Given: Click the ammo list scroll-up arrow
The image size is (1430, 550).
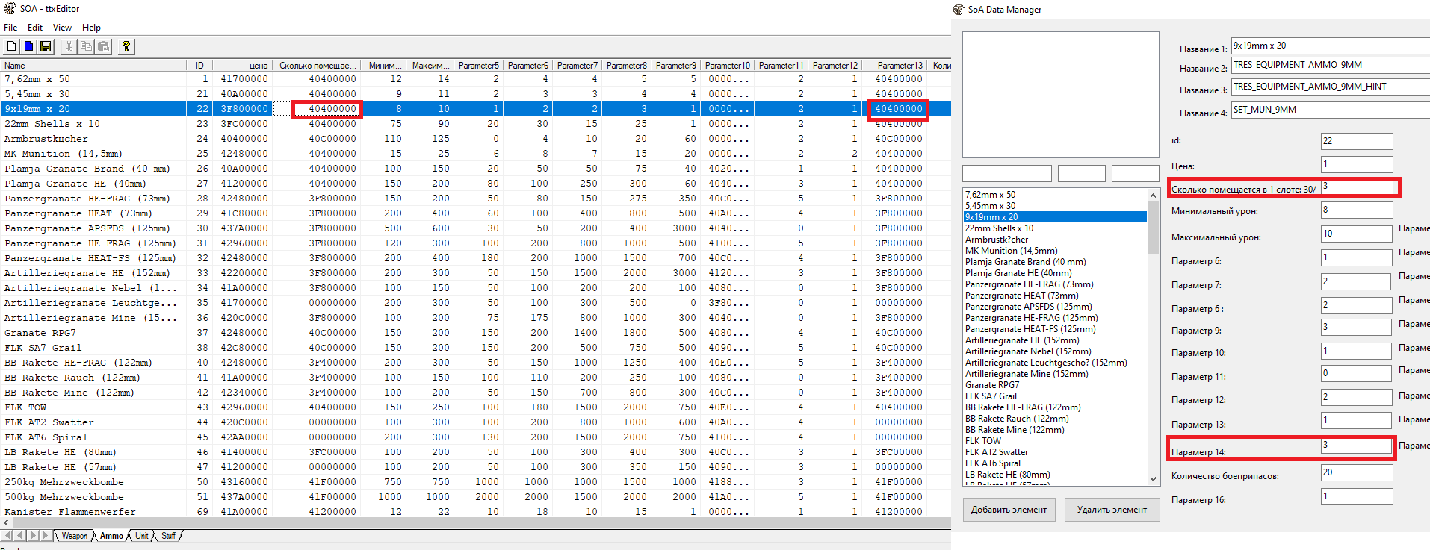Looking at the screenshot, I should pos(1153,195).
